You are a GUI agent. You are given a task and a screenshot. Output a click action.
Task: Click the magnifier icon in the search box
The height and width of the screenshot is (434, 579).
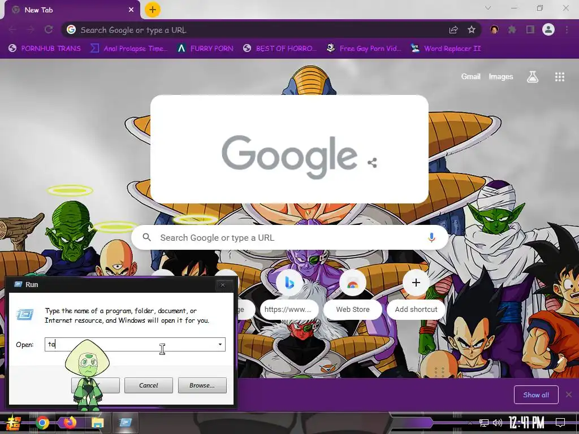146,237
